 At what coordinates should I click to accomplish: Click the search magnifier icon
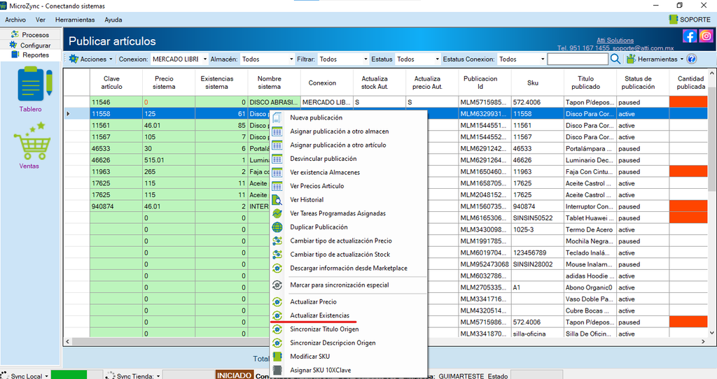[x=615, y=59]
